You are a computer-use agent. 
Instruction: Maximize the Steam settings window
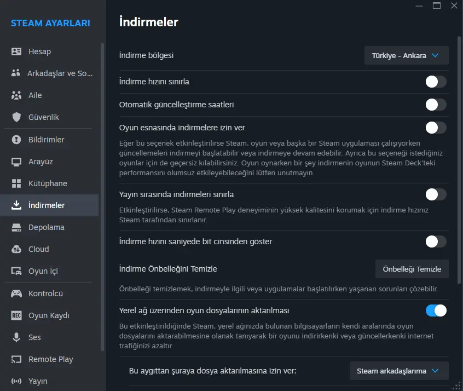(437, 5)
